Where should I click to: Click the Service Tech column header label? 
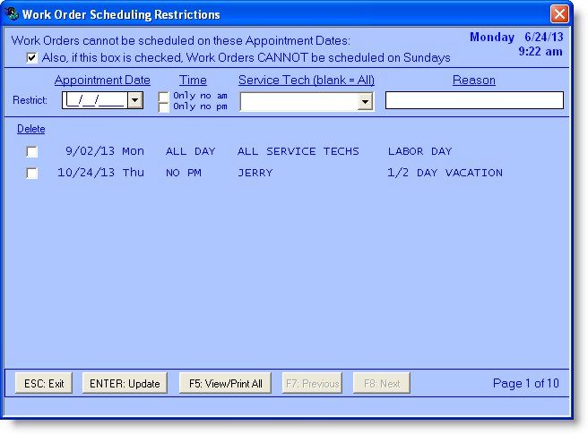(x=306, y=81)
